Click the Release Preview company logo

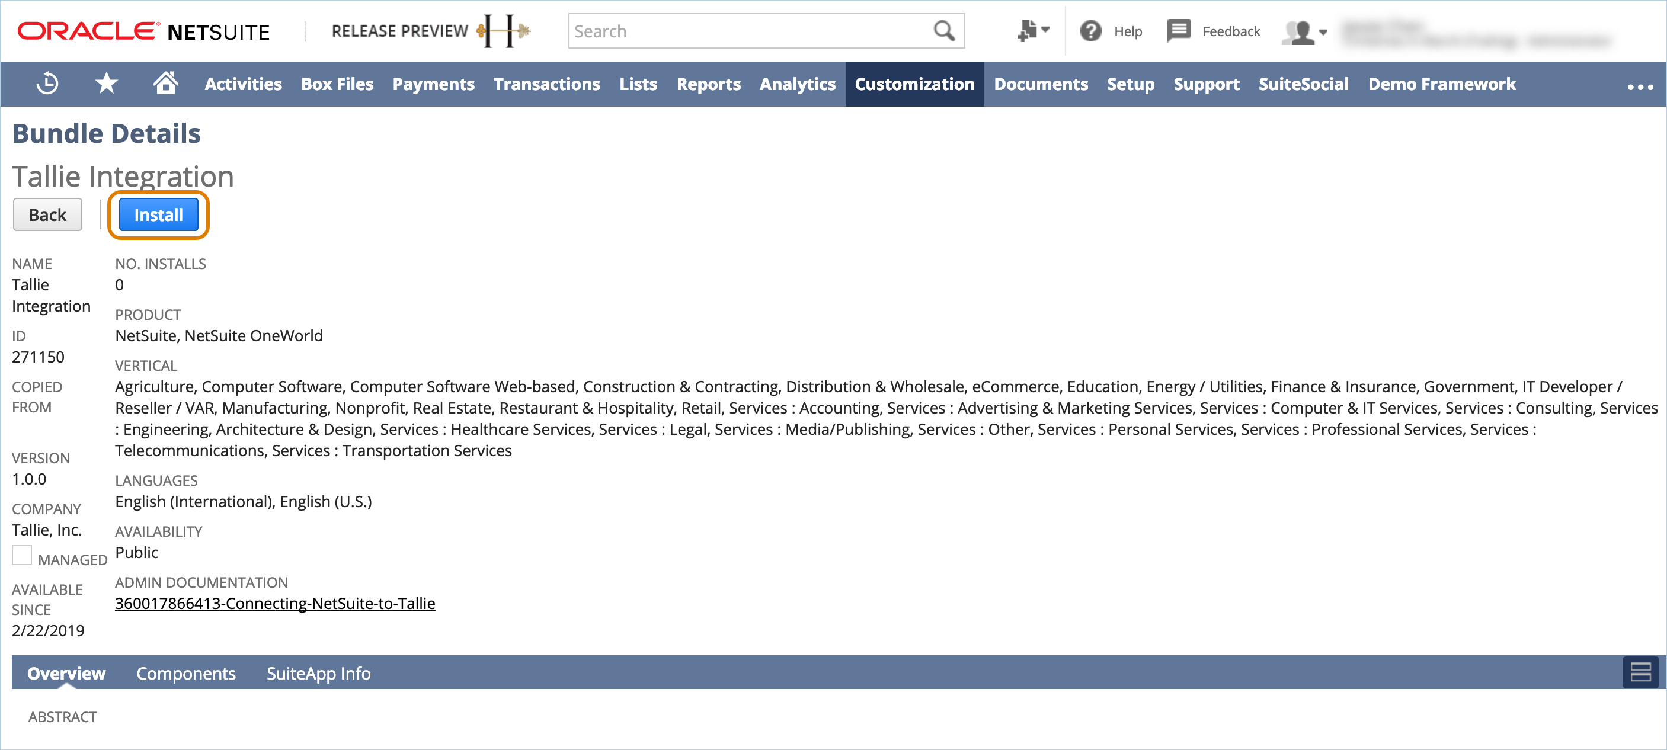(431, 30)
